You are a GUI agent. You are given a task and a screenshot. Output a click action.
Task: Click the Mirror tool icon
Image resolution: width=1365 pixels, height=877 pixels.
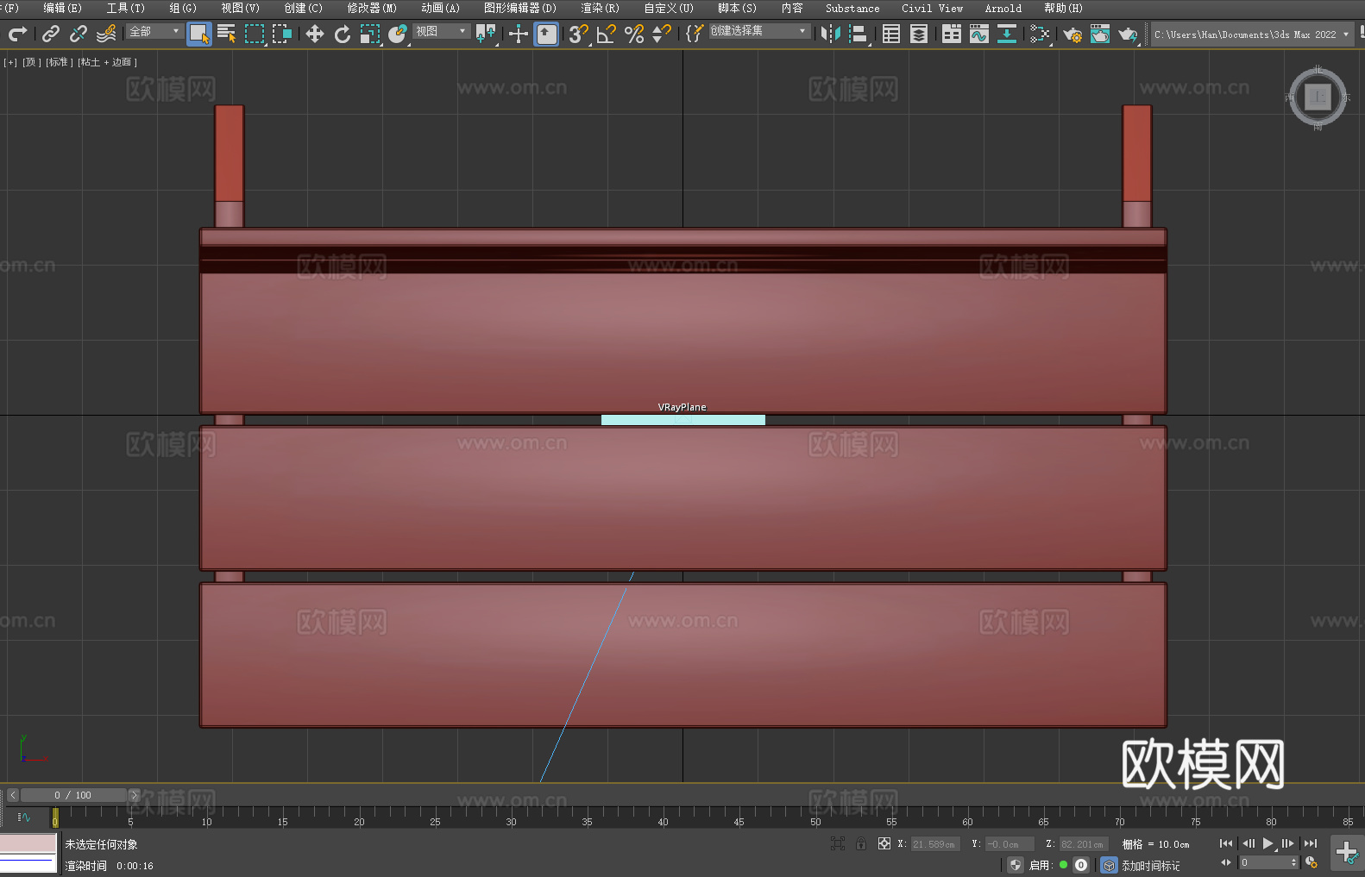point(831,34)
